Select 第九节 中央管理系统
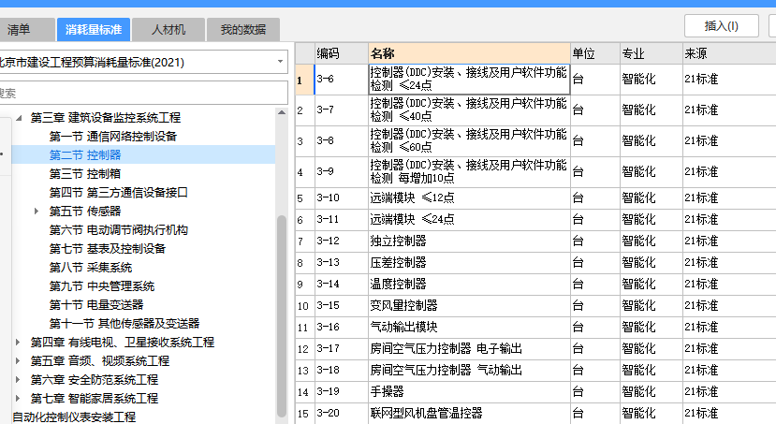The width and height of the screenshot is (776, 424). tap(102, 286)
